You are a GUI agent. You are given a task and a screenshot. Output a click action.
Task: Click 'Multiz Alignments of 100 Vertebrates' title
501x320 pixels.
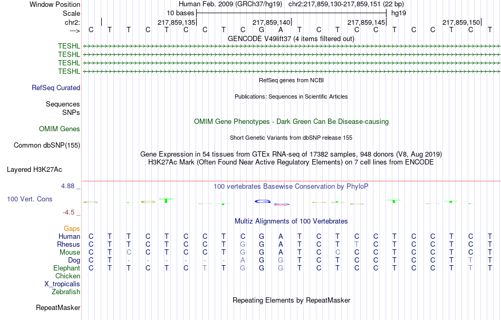click(291, 221)
